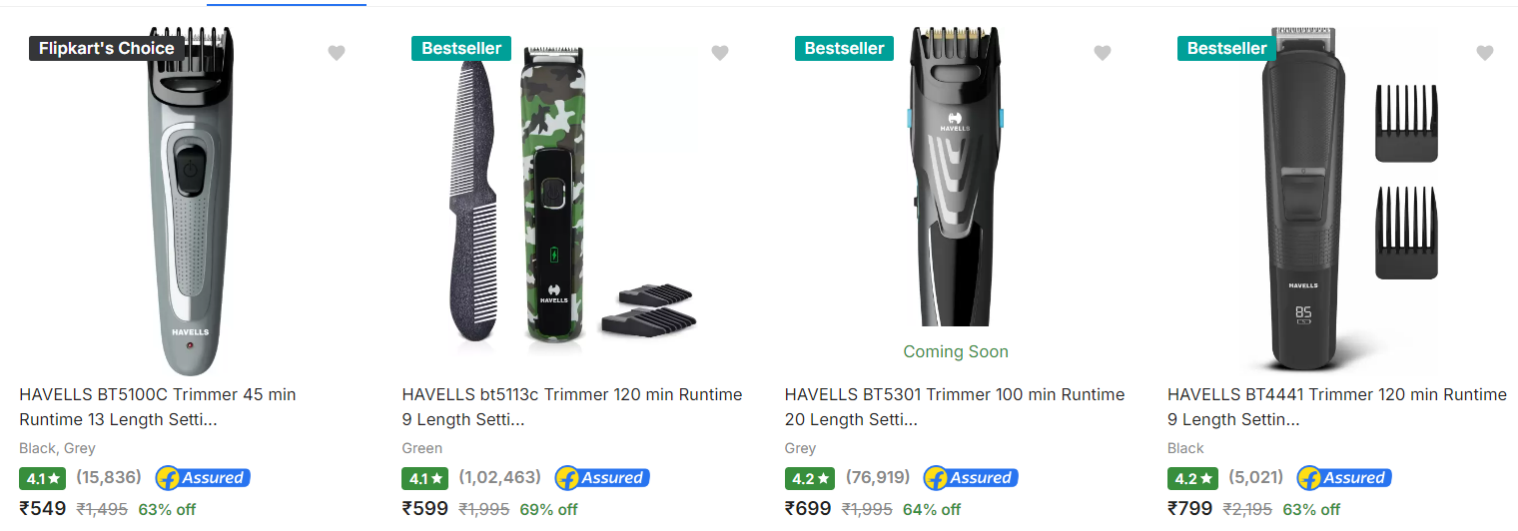Open HAVELLS BT4441 Trimmer title link

1337,407
